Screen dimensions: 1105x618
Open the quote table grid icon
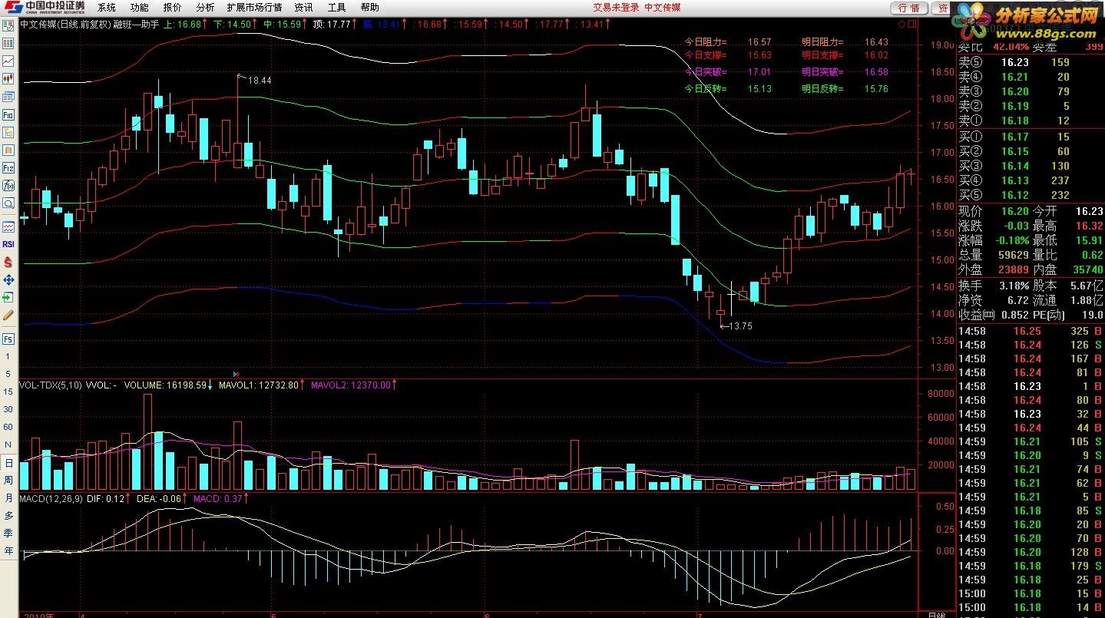[8, 43]
